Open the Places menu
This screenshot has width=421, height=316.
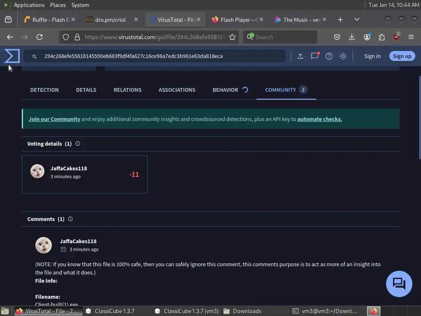tap(58, 5)
